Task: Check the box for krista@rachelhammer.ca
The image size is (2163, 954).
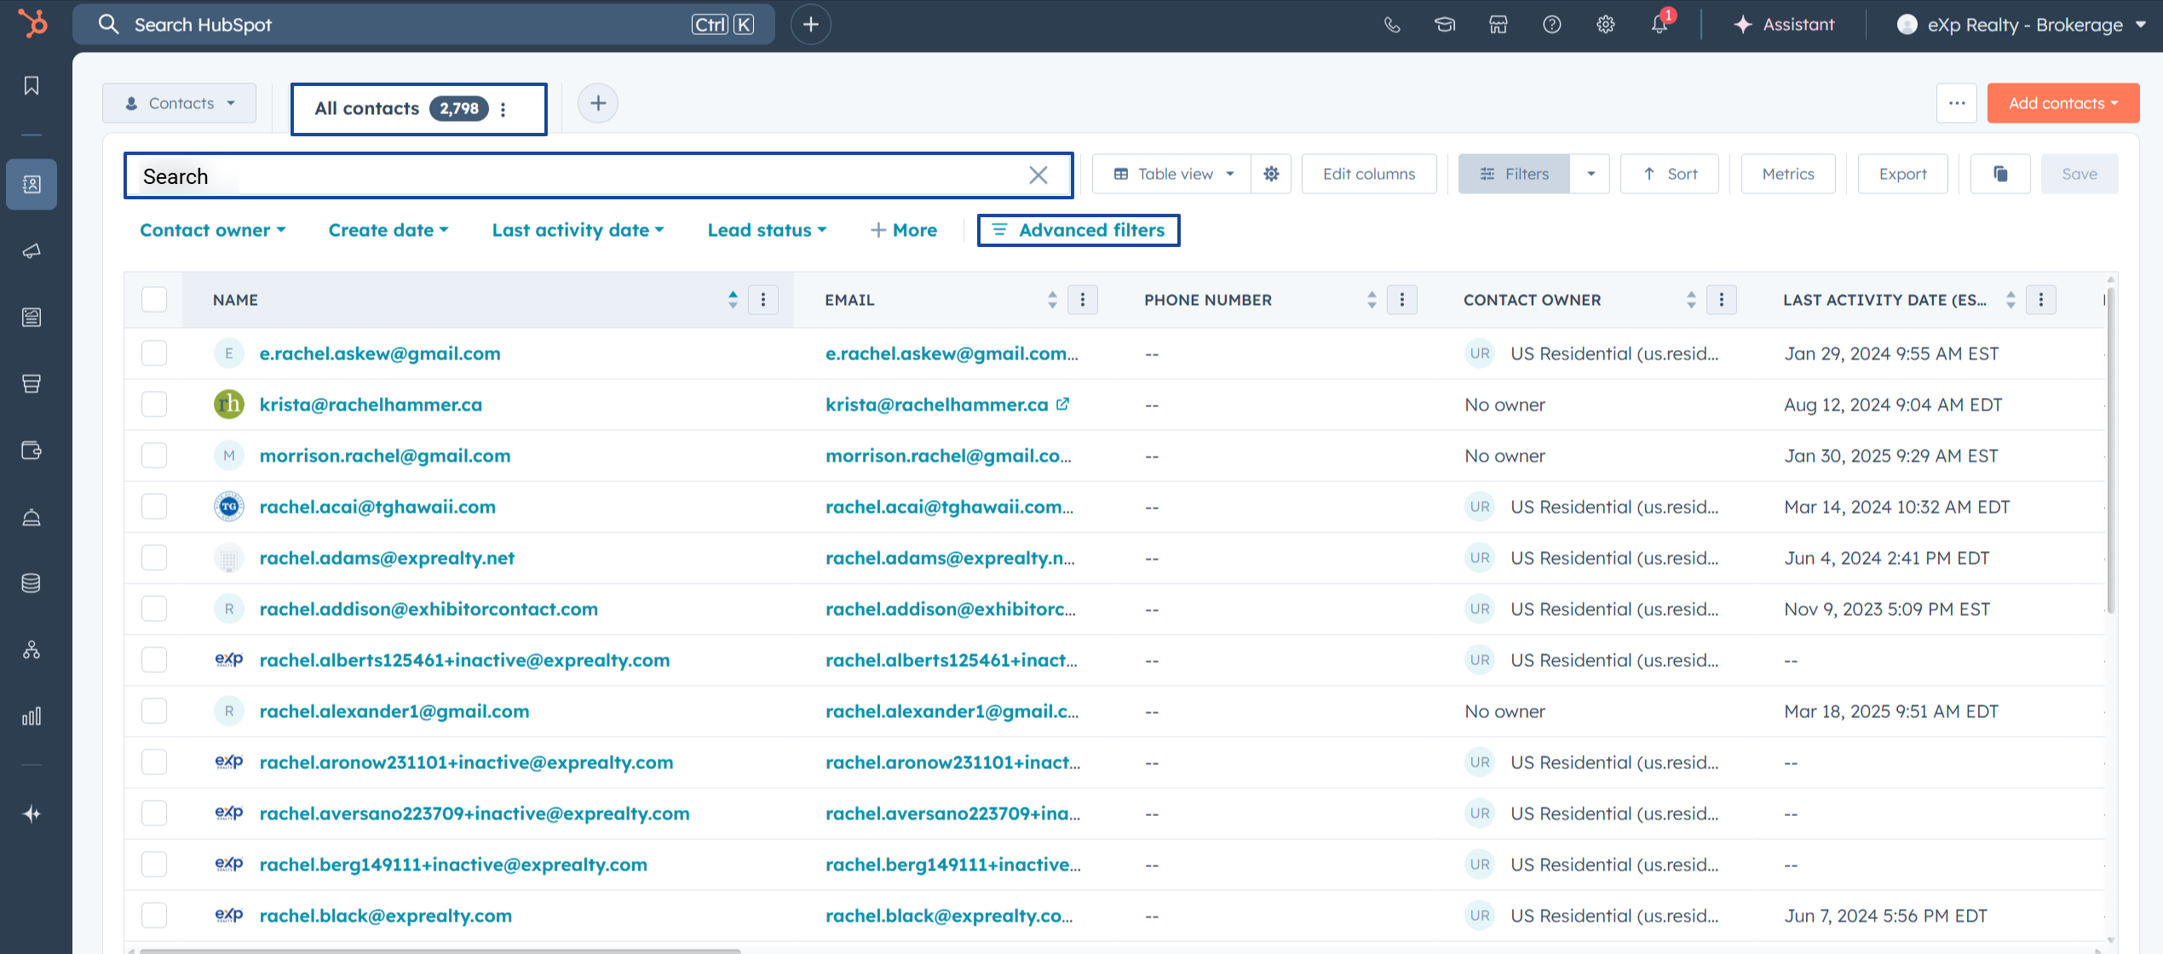Action: [x=154, y=405]
